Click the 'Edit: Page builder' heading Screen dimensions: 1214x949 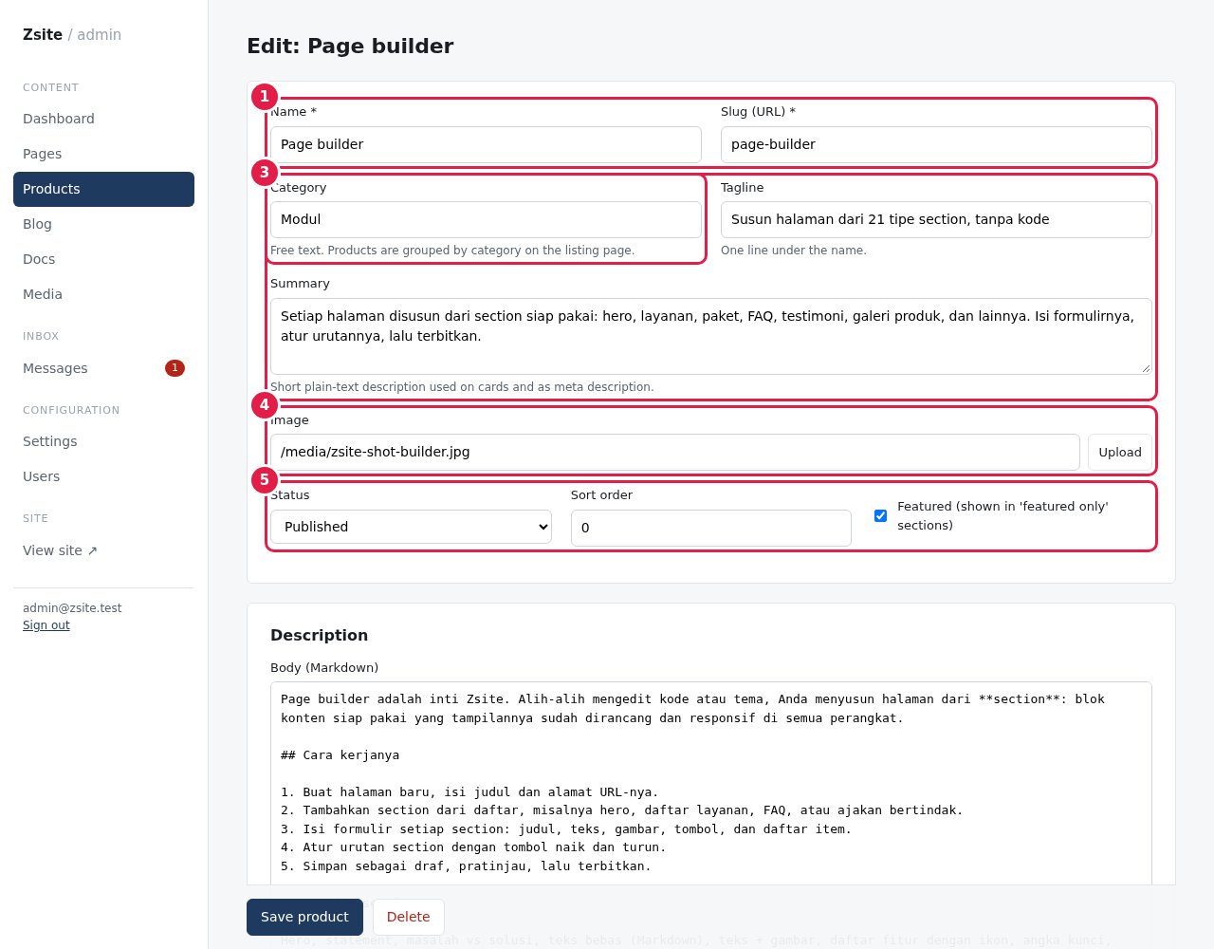pos(350,46)
